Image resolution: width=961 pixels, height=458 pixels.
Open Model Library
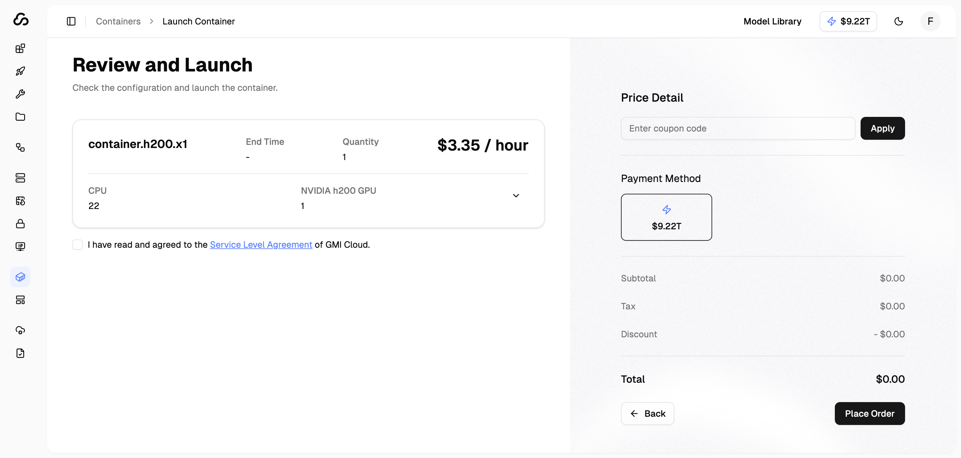pos(772,21)
